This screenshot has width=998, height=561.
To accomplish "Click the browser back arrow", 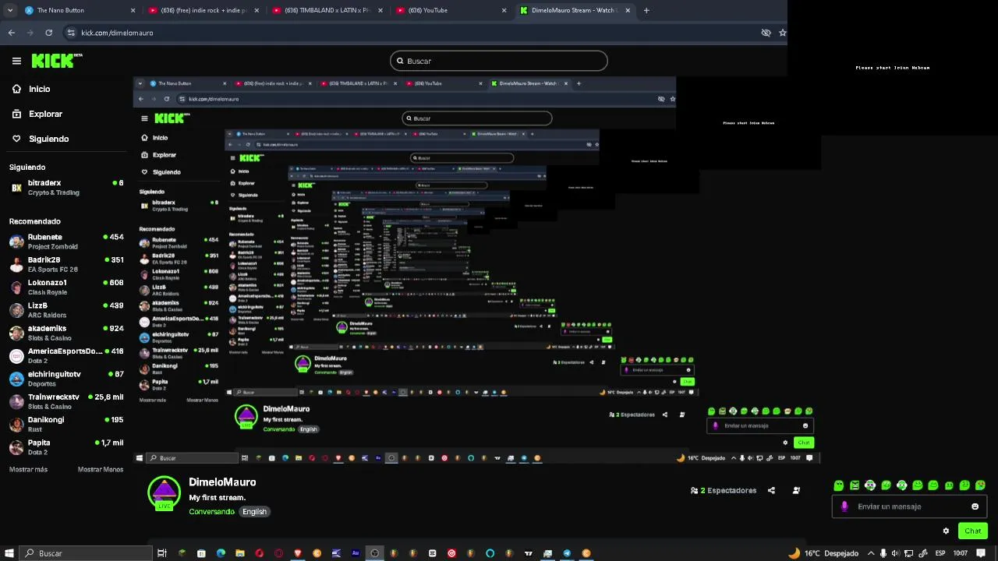I will pyautogui.click(x=11, y=33).
